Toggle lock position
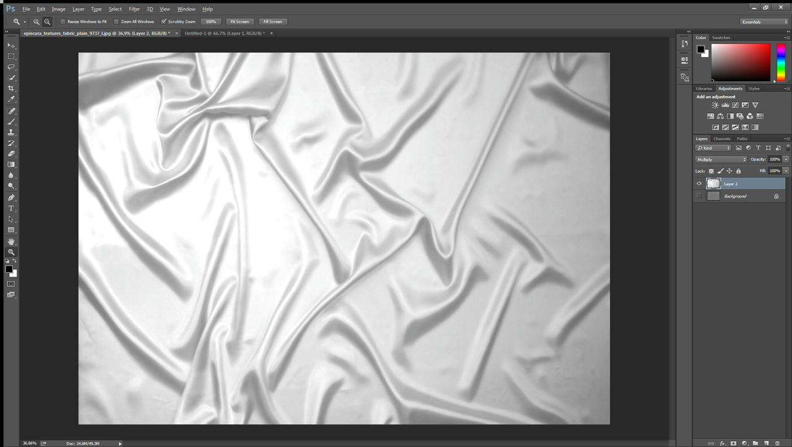Viewport: 792px width, 447px height. point(729,171)
